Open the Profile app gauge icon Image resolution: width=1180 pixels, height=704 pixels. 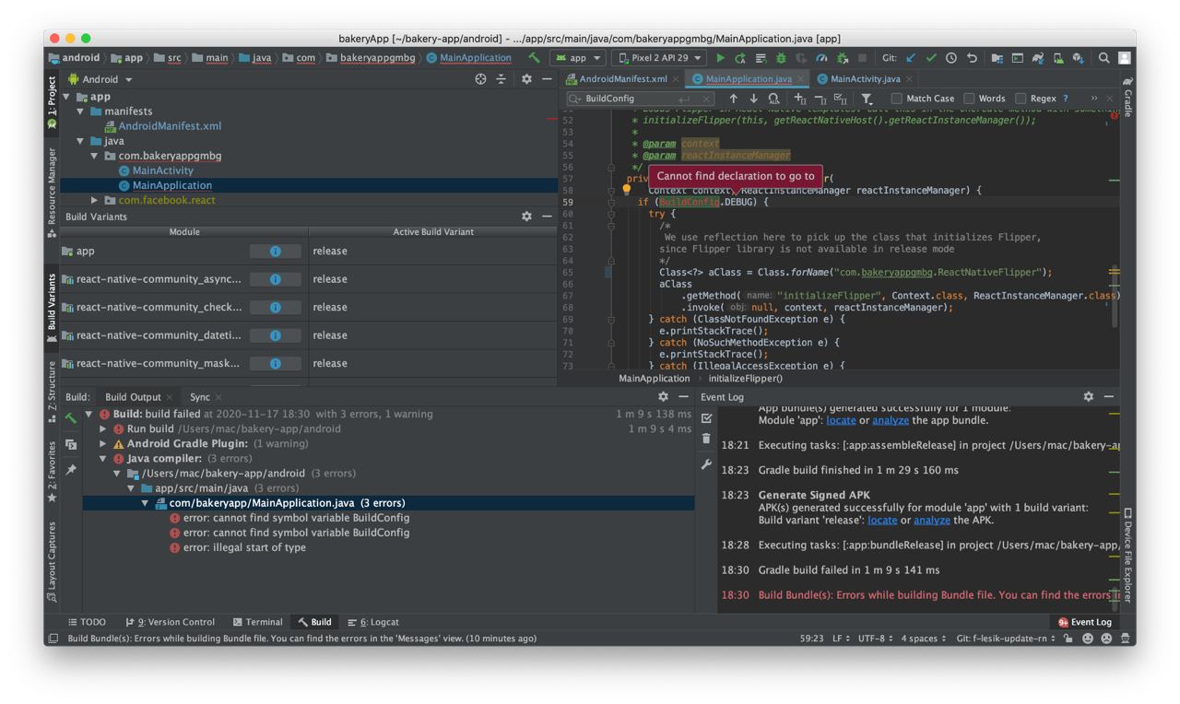pos(821,57)
